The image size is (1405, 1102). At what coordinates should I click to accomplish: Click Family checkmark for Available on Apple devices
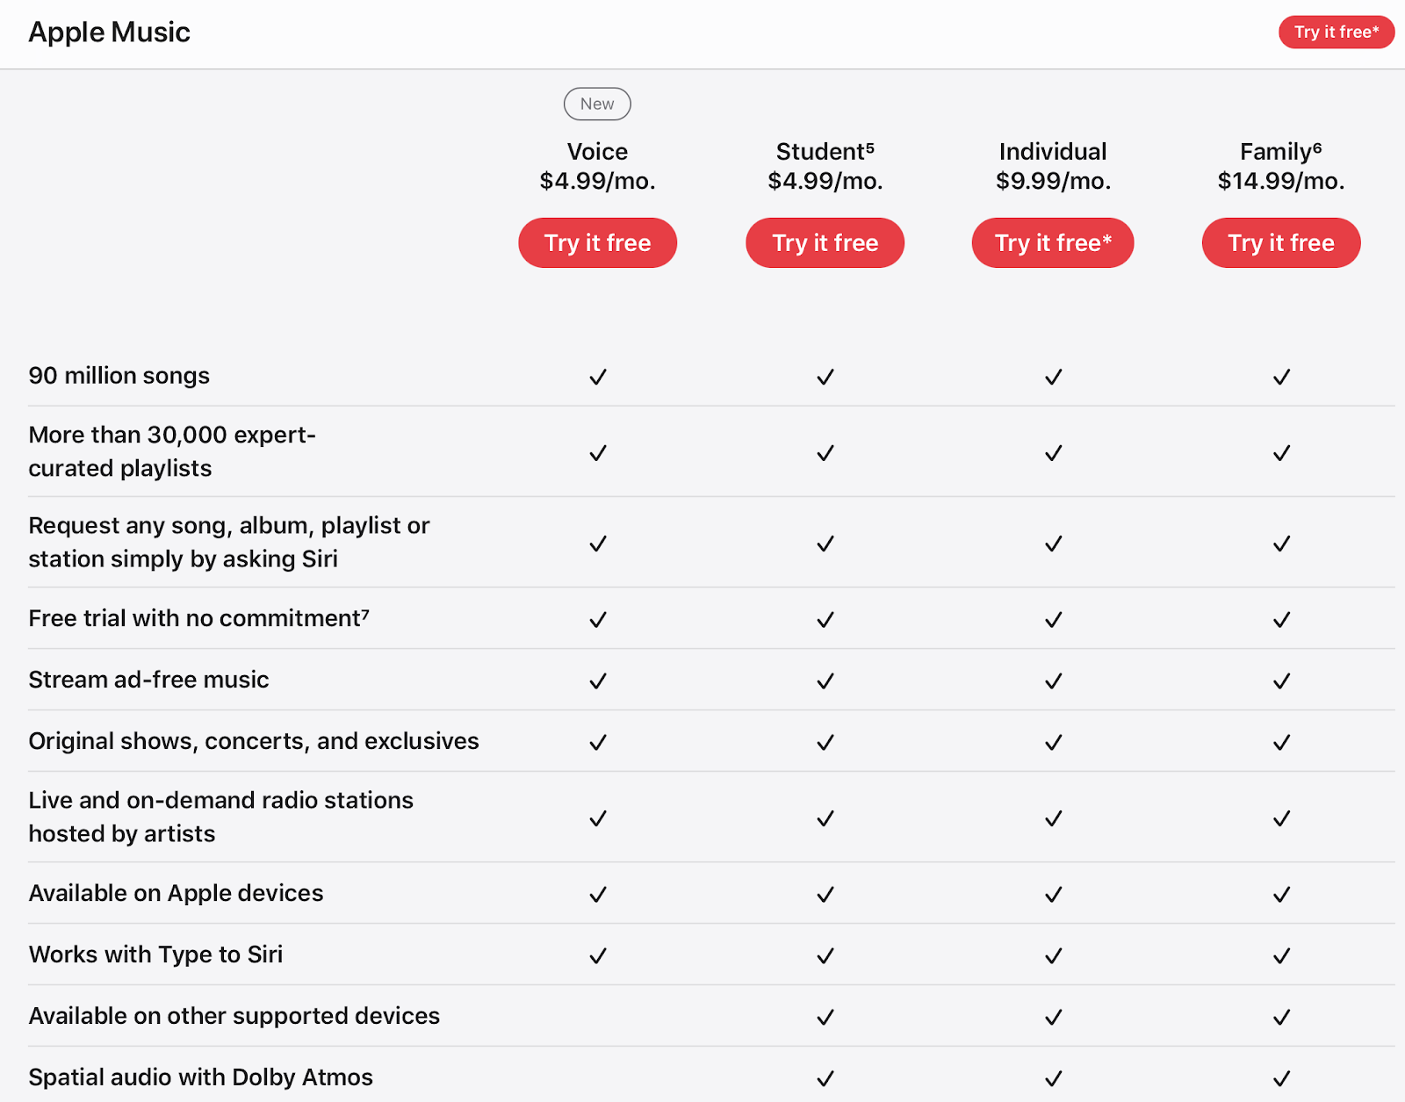tap(1282, 895)
